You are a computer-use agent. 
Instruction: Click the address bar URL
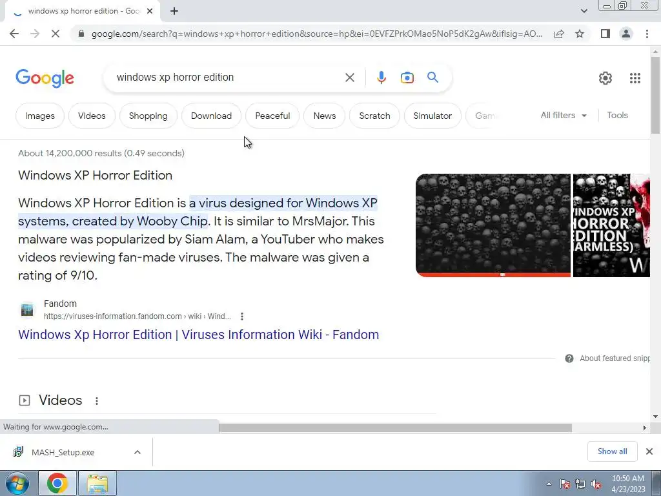(x=317, y=34)
